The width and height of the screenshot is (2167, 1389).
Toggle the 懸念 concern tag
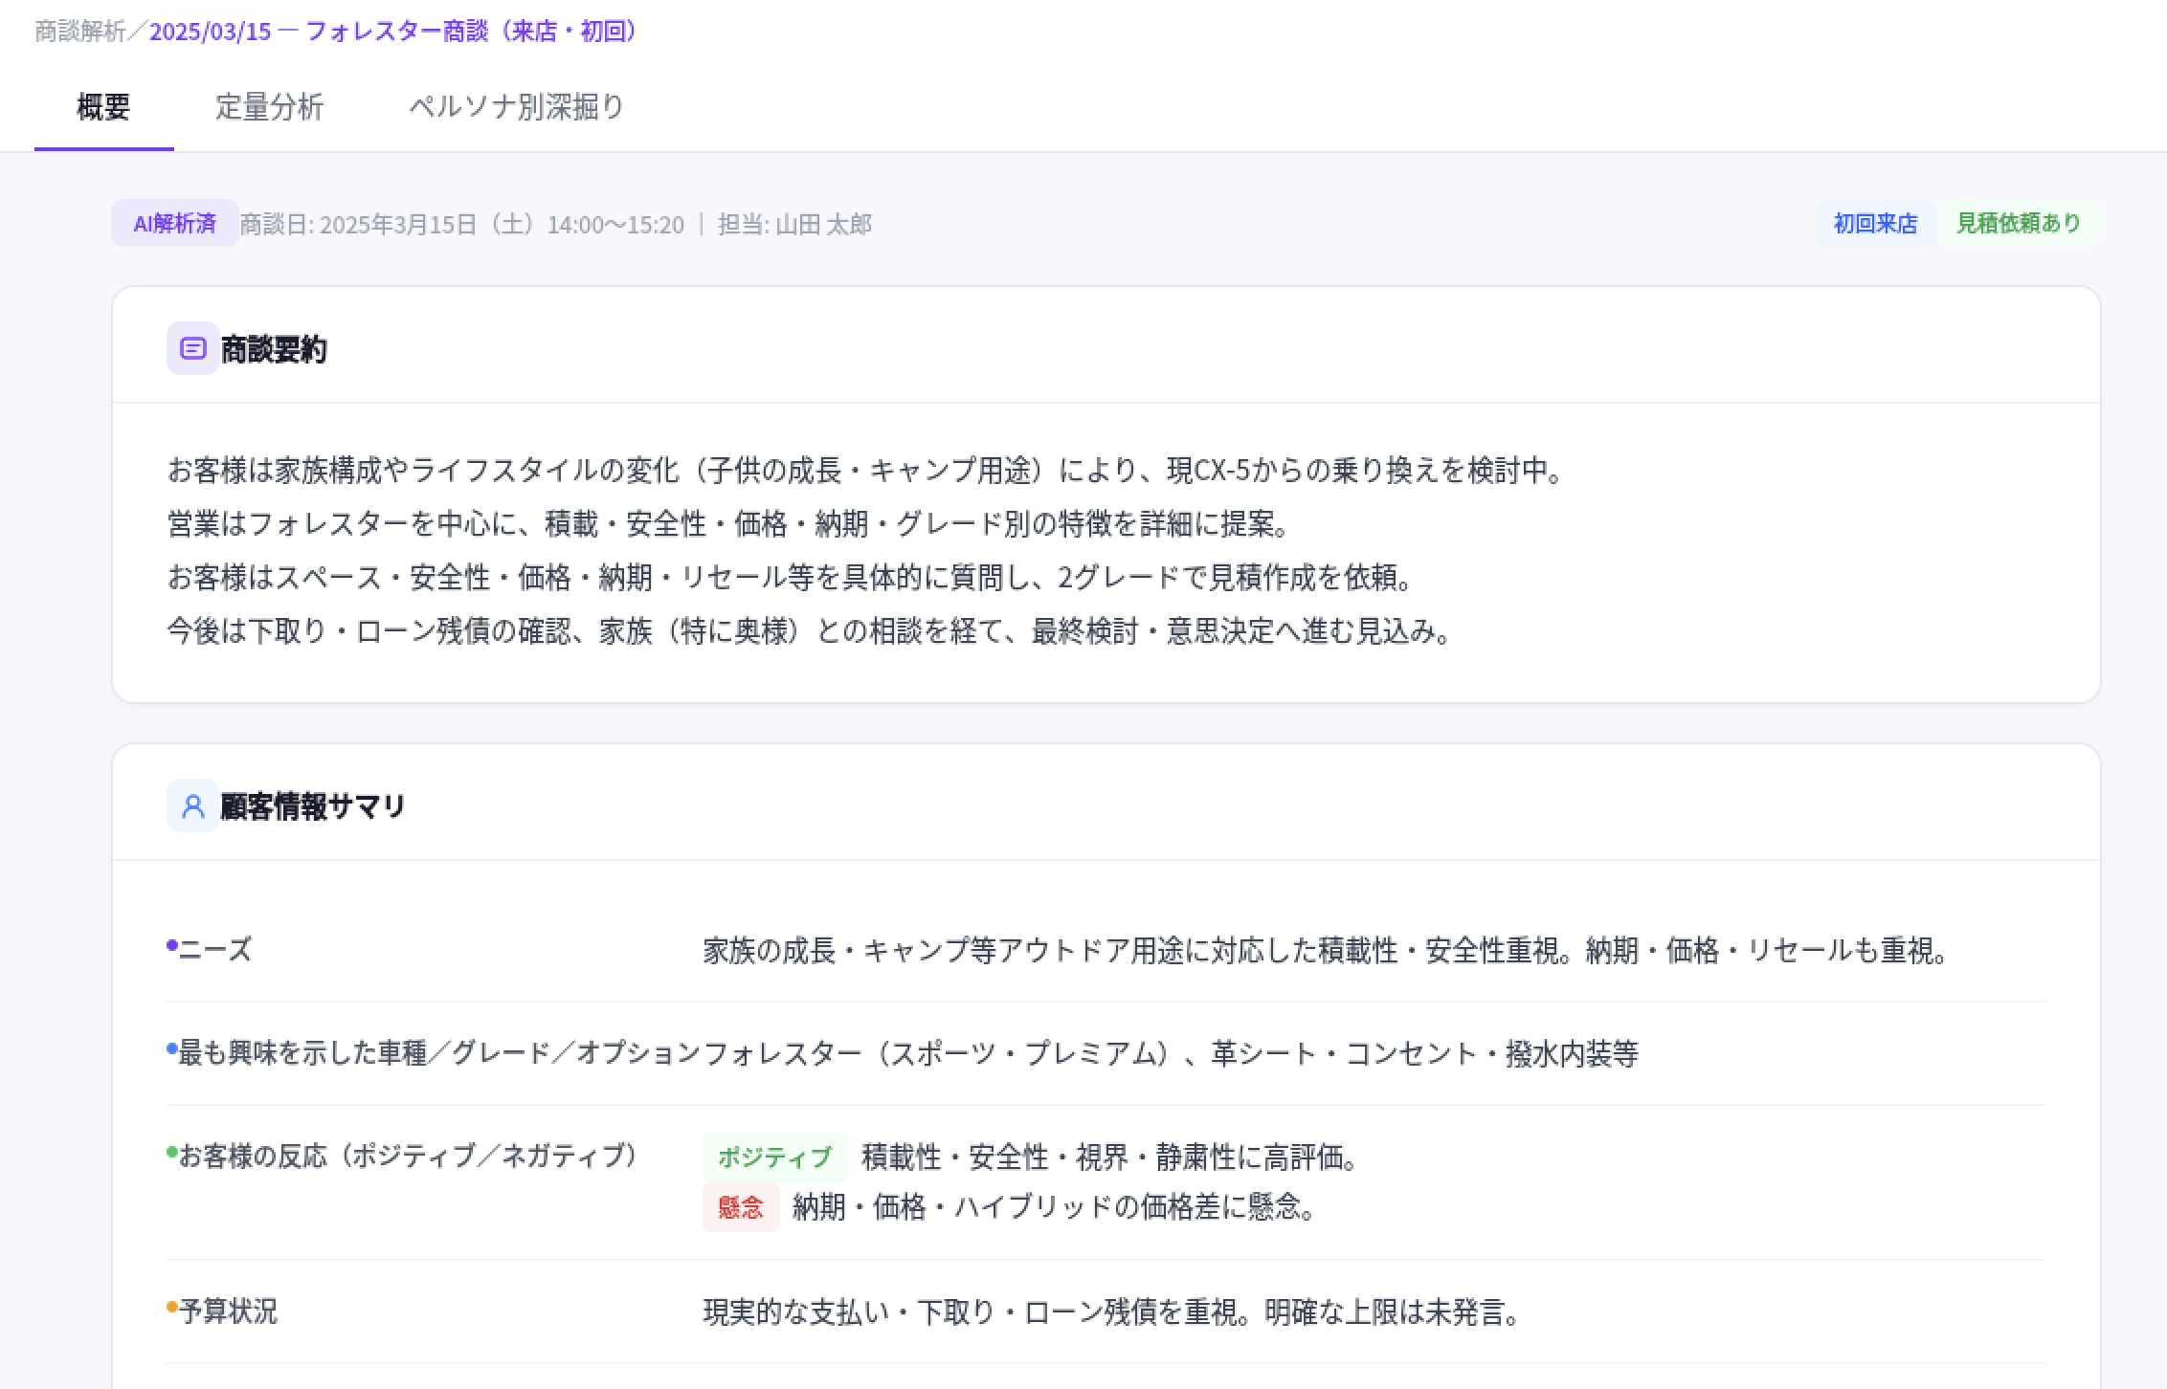(x=740, y=1208)
